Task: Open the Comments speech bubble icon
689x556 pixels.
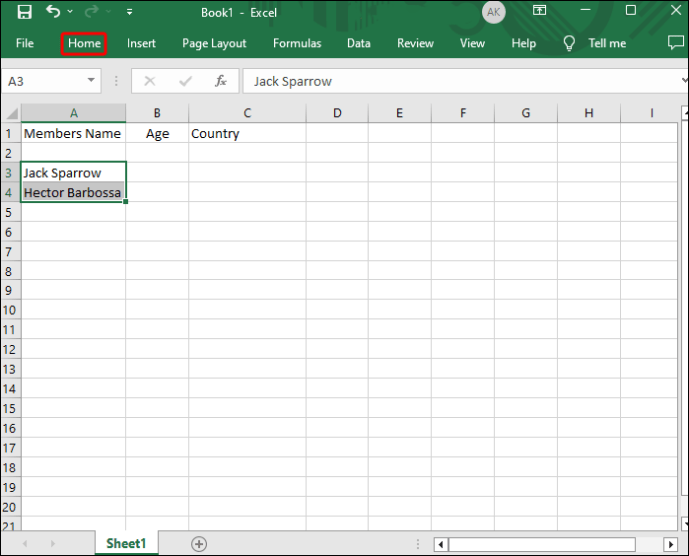Action: pyautogui.click(x=675, y=43)
